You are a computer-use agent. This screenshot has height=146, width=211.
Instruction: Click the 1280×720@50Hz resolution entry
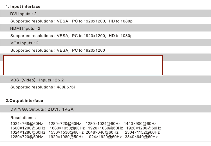[27, 137]
